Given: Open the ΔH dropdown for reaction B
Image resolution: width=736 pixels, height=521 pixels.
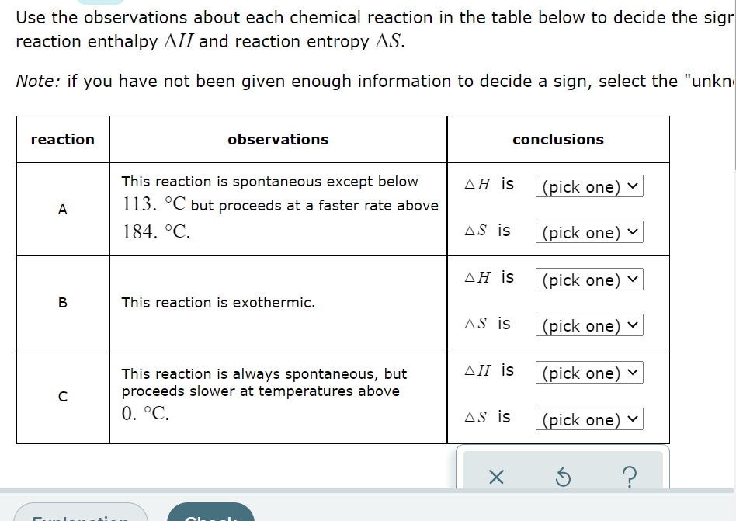Looking at the screenshot, I should click(x=588, y=280).
